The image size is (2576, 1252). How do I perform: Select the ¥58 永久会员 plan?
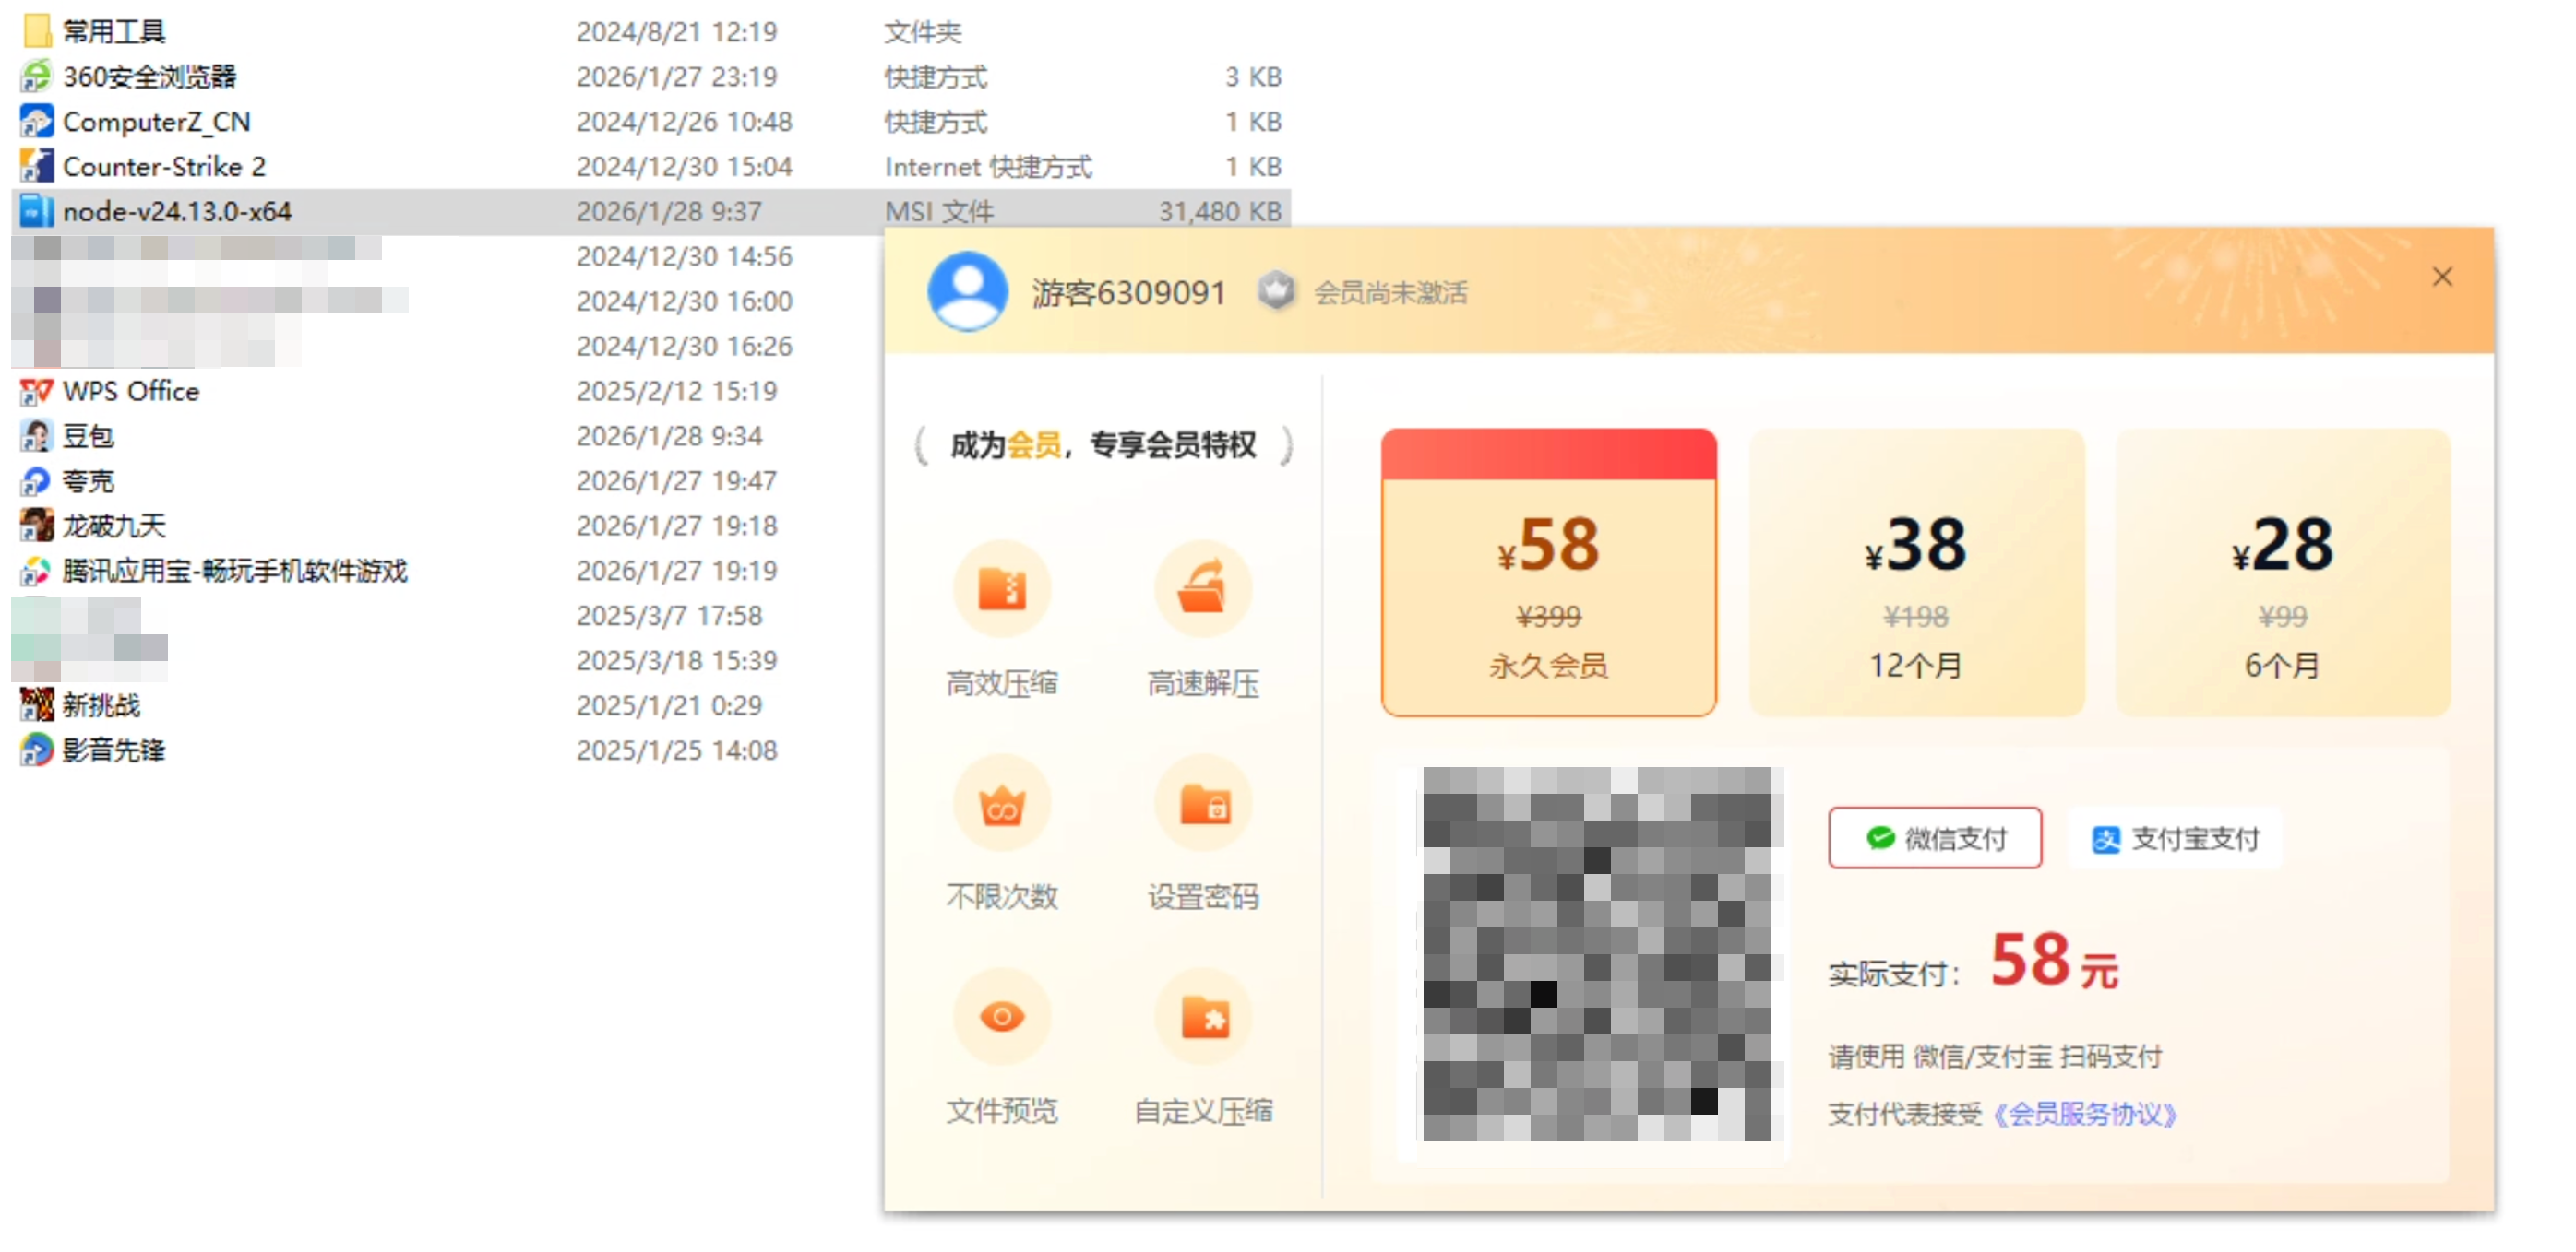pyautogui.click(x=1548, y=573)
